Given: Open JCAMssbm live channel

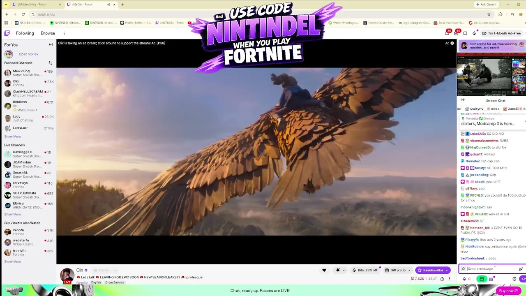Looking at the screenshot, I should pyautogui.click(x=28, y=164).
